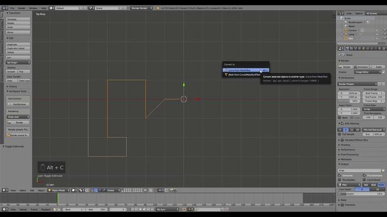Viewport: 387px width, 217px height.
Task: Open the No Sync dropdown
Action: [x=167, y=210]
